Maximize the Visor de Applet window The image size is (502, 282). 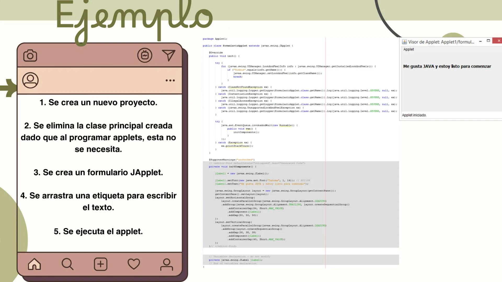coord(489,41)
